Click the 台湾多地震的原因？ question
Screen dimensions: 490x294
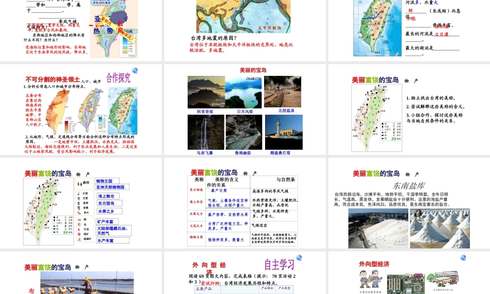pyautogui.click(x=214, y=38)
